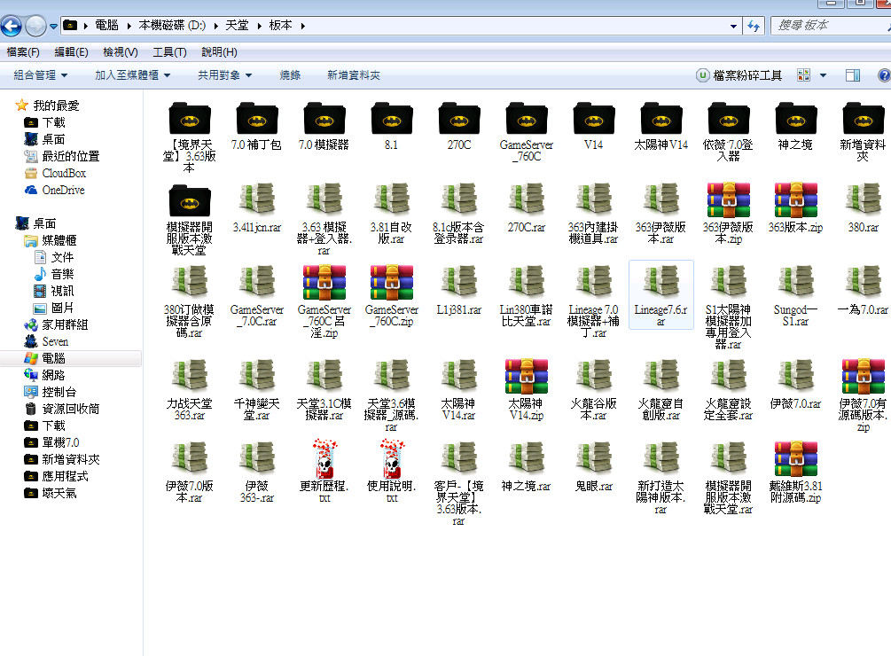Toggle the preview pane icon
891x656 pixels.
[x=852, y=75]
